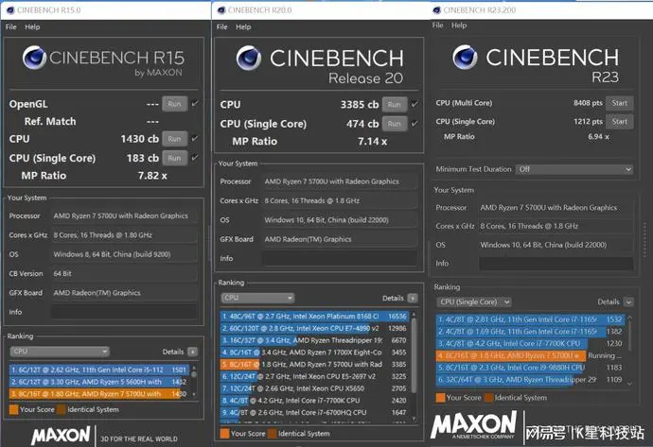This screenshot has width=653, height=447.
Task: Toggle the CPU checkbox in R15
Action: pyautogui.click(x=195, y=138)
